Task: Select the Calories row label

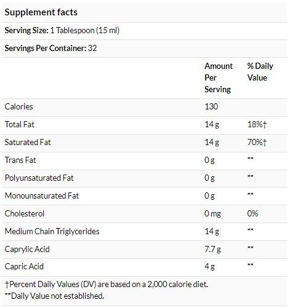Action: point(18,106)
